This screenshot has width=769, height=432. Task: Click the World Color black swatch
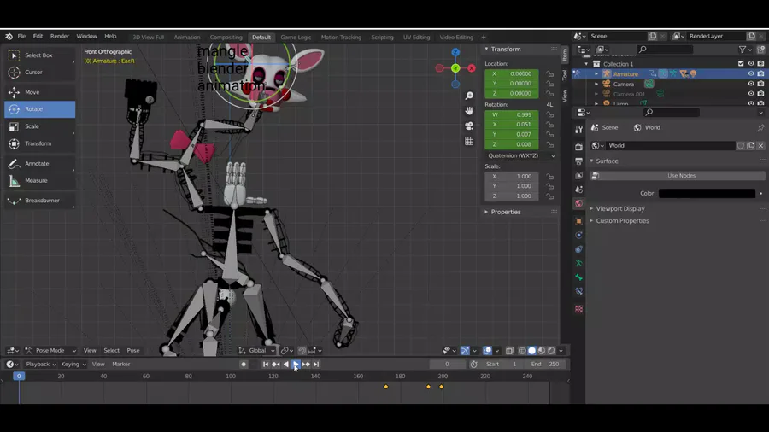tap(707, 194)
